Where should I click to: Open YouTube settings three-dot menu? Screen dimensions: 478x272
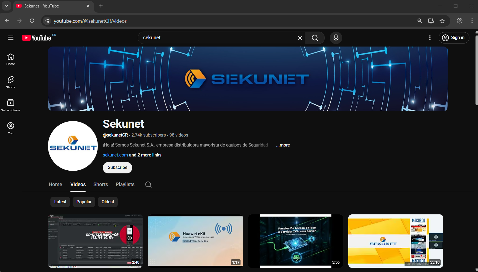coord(430,38)
